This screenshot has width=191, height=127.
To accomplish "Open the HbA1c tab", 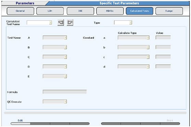I will [110, 11].
